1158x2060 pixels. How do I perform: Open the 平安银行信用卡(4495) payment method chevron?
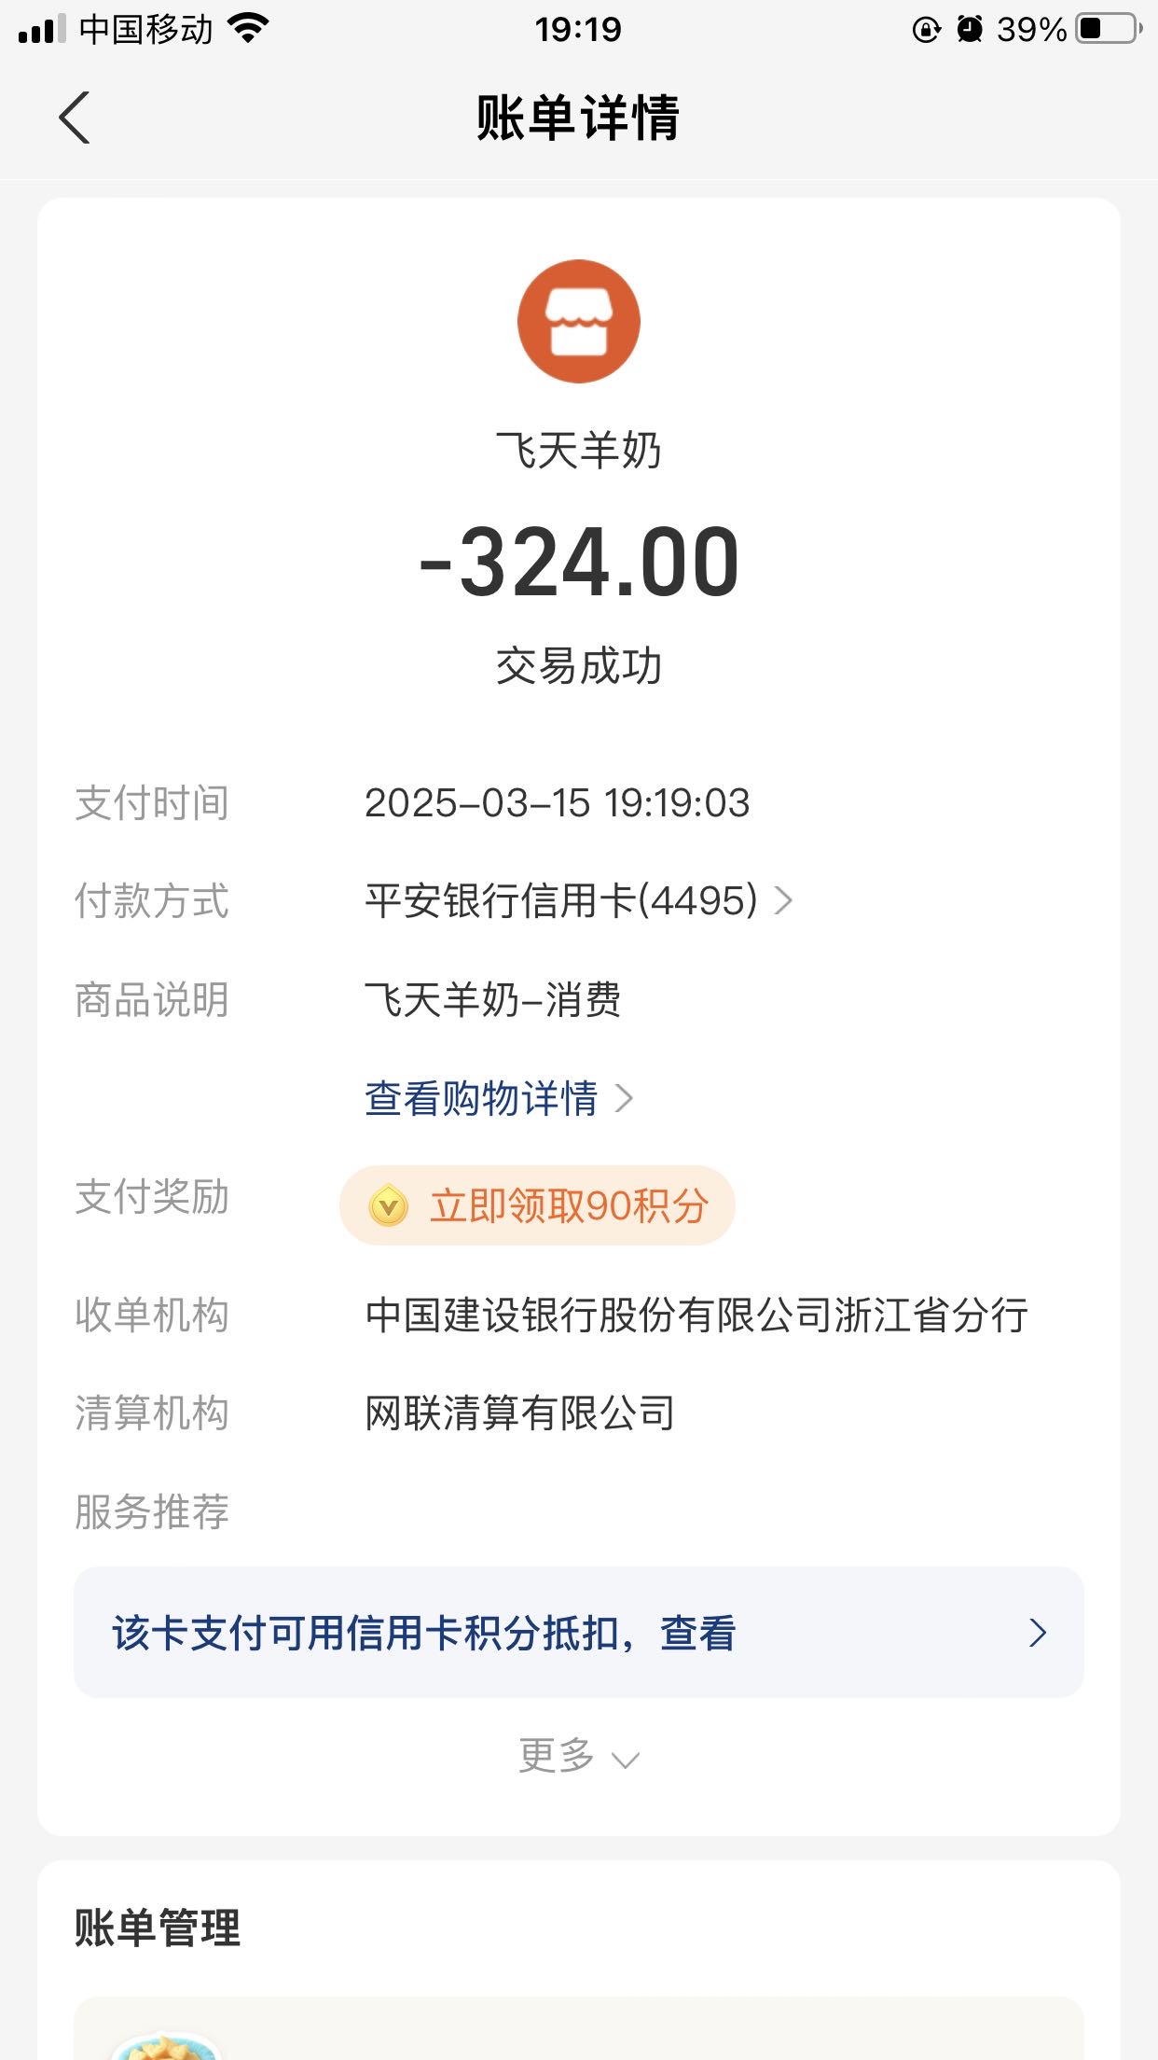point(784,901)
